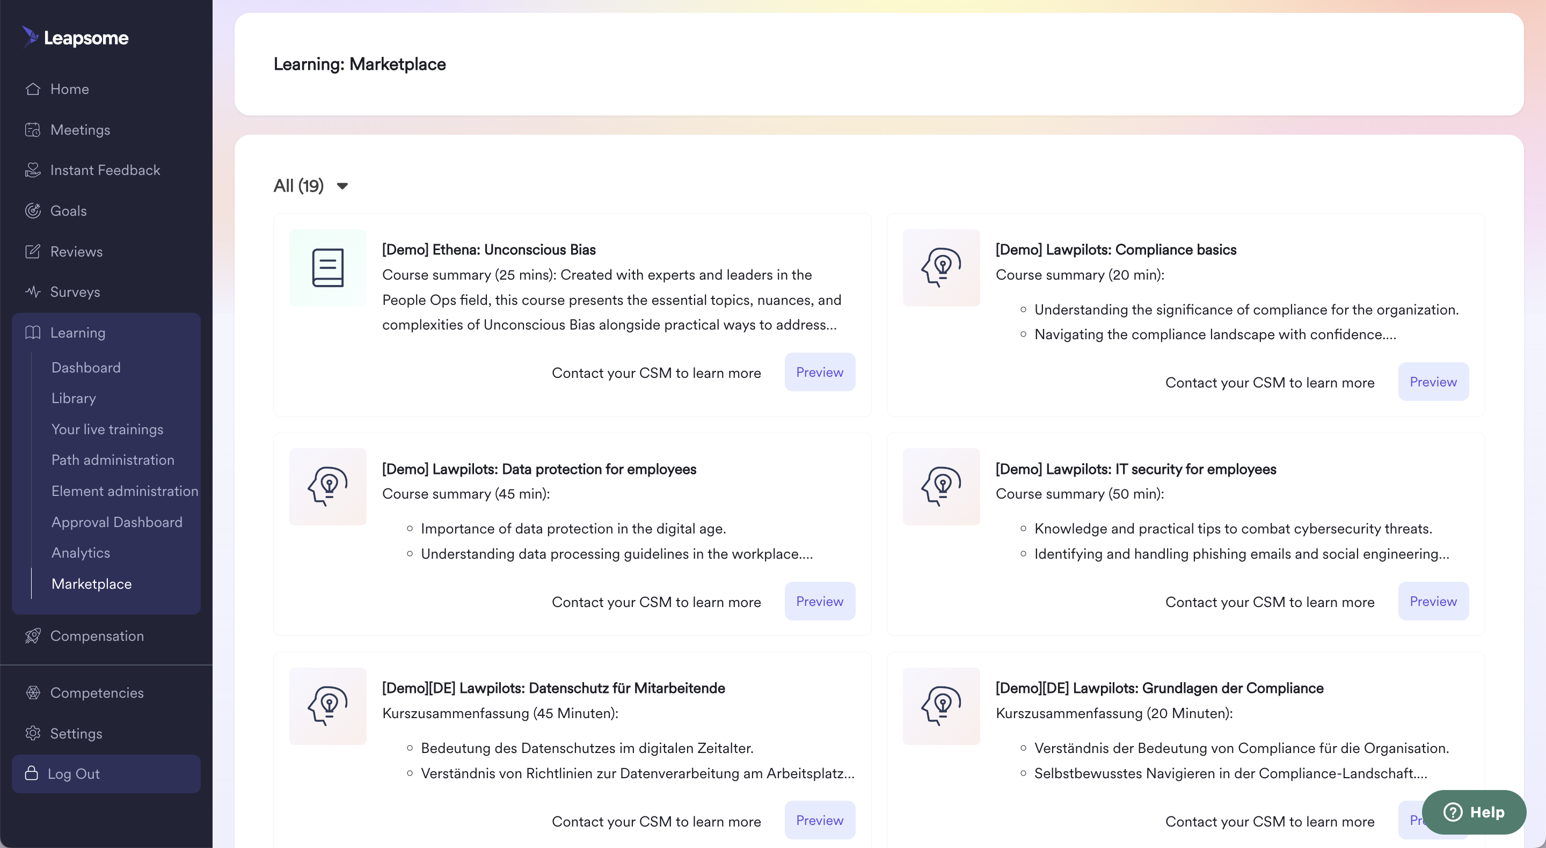The width and height of the screenshot is (1546, 848).
Task: Preview Datenschutz für Mitarbeitende course
Action: click(820, 821)
